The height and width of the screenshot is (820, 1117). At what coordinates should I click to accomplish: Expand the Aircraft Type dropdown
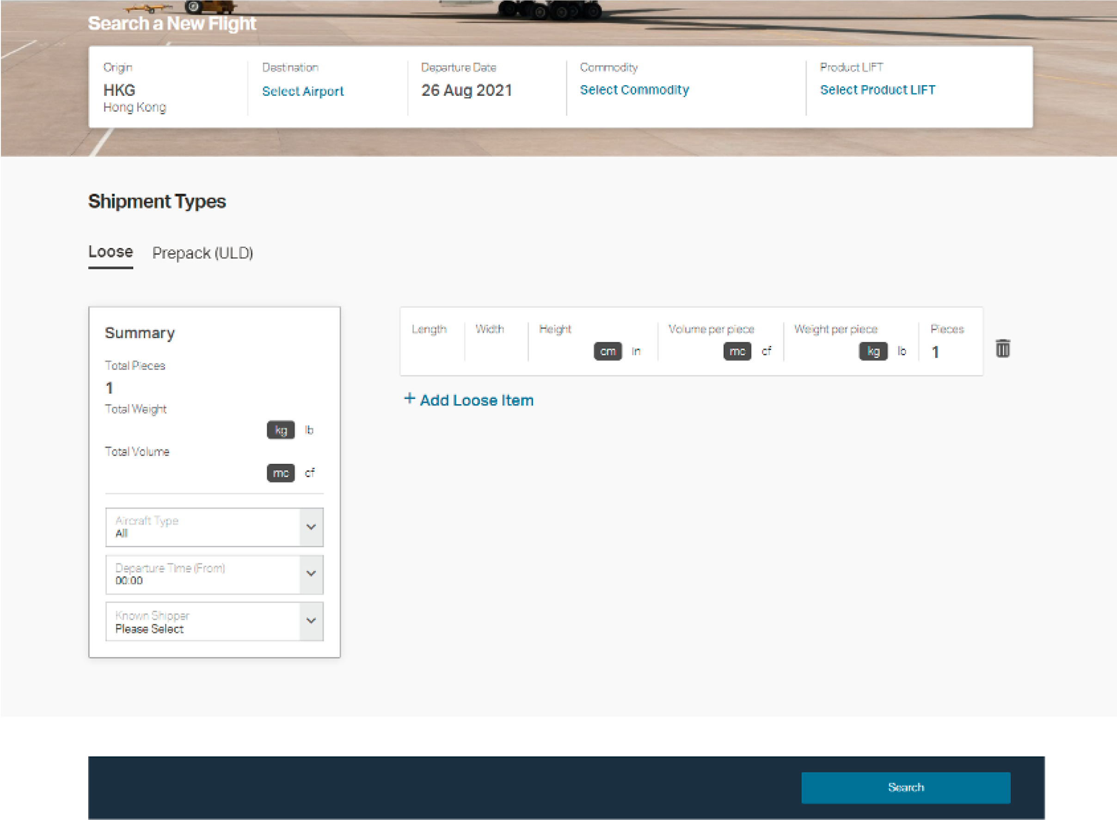(311, 527)
